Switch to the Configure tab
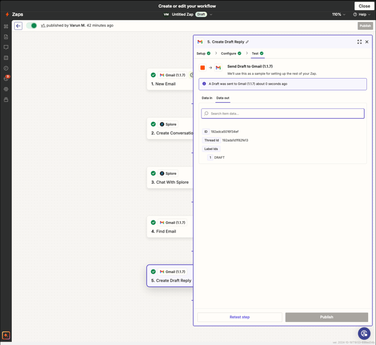Viewport: 376px width, 345px height. 231,53
